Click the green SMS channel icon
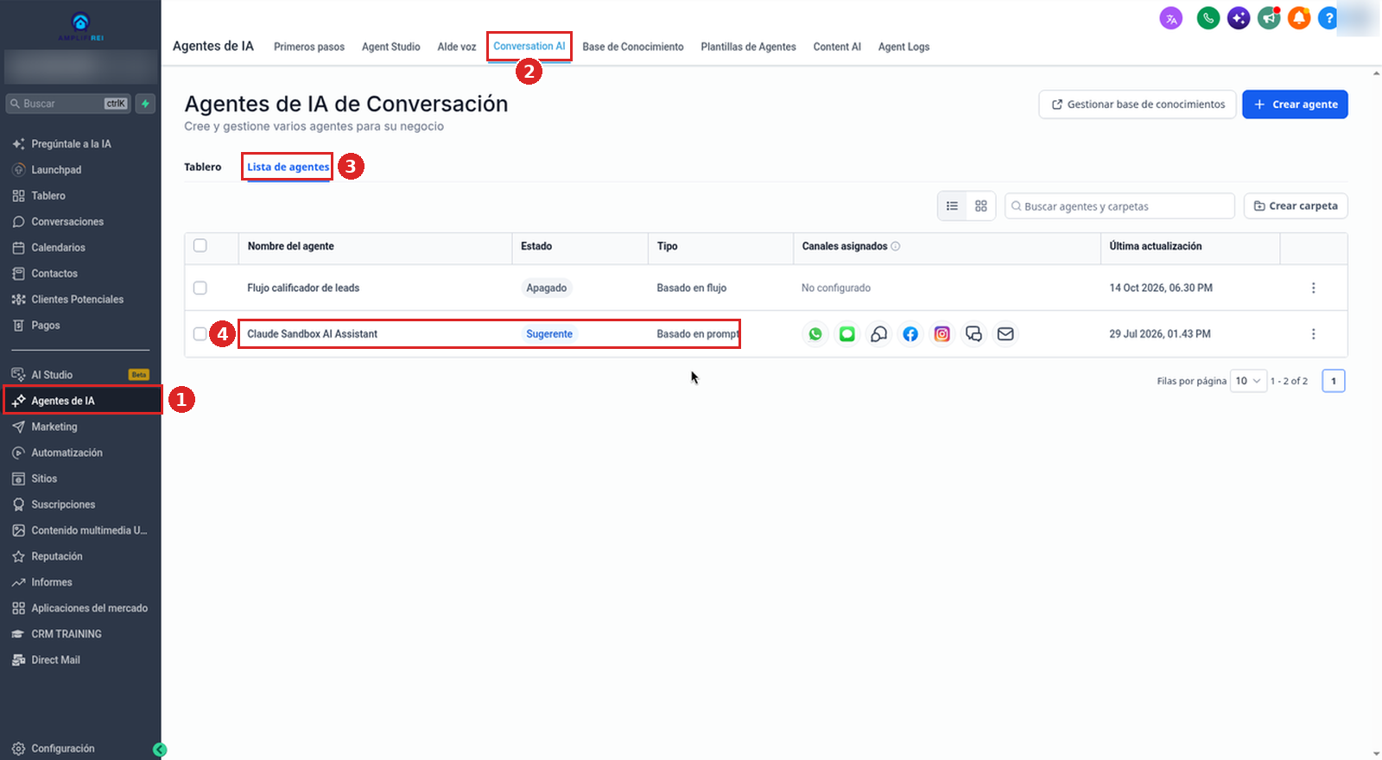Screen dimensions: 1382x760 pyautogui.click(x=847, y=334)
